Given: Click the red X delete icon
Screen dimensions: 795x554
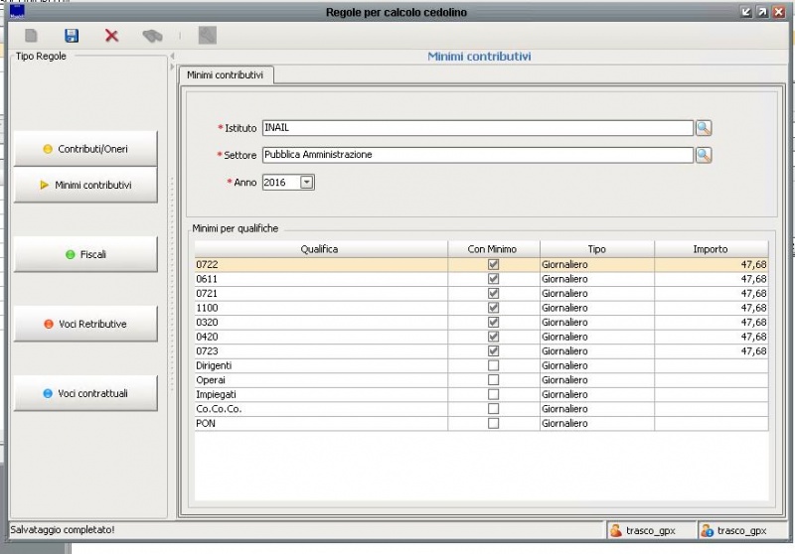Looking at the screenshot, I should click(x=111, y=36).
